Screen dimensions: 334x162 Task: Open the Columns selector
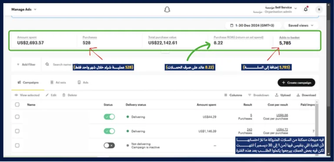pyautogui.click(x=233, y=95)
